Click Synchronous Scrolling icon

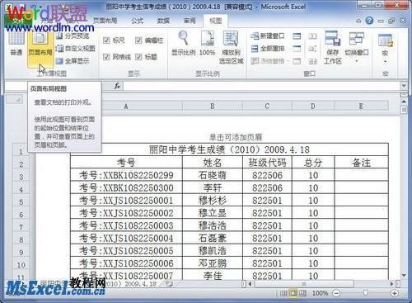pos(312,49)
